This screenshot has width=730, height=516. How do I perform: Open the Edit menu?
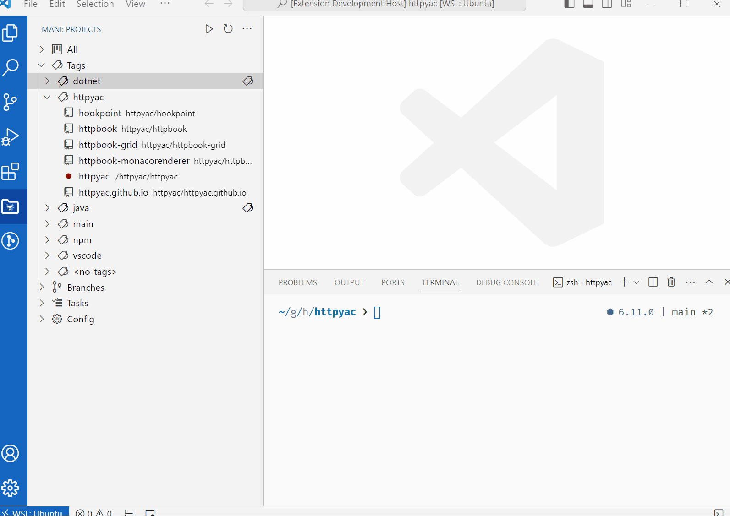57,4
